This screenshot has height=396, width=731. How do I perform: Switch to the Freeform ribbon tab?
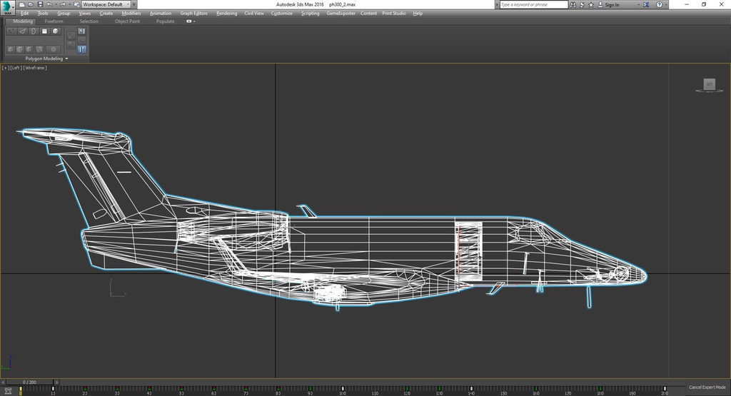[54, 21]
